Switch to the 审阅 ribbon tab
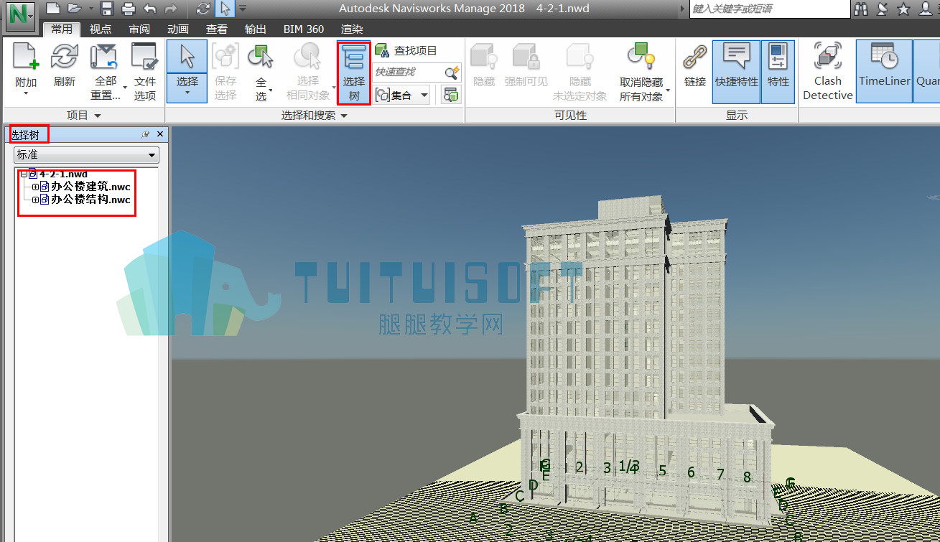Viewport: 940px width, 542px height. coord(139,29)
